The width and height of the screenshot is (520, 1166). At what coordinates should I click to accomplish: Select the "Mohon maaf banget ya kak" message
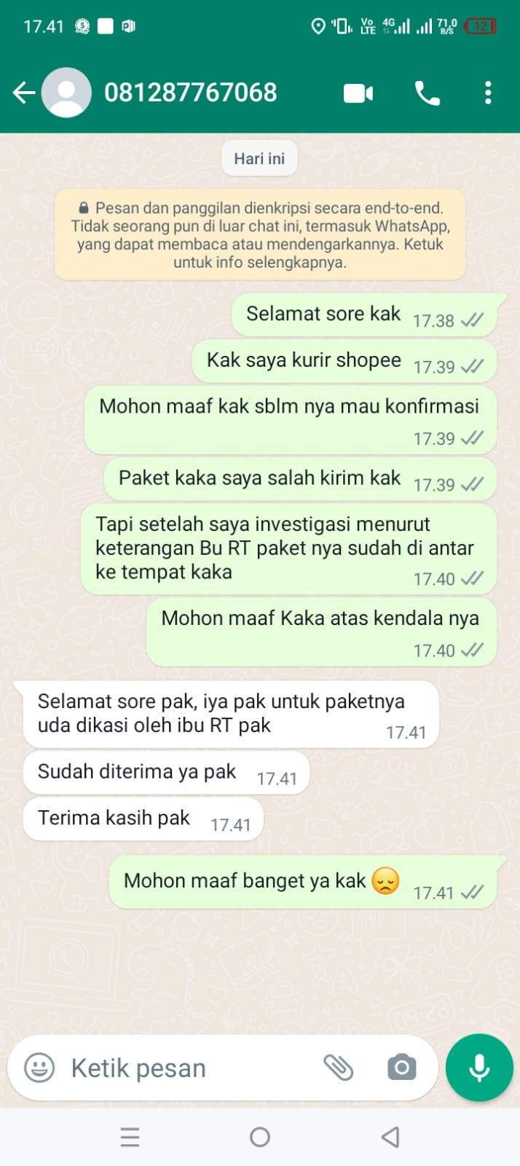[303, 882]
